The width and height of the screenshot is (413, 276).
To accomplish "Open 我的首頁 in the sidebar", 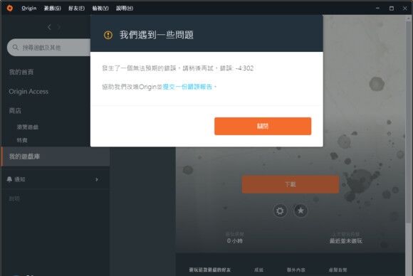I will point(21,72).
